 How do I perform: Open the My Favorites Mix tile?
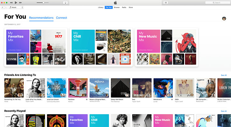[x=18, y=41]
